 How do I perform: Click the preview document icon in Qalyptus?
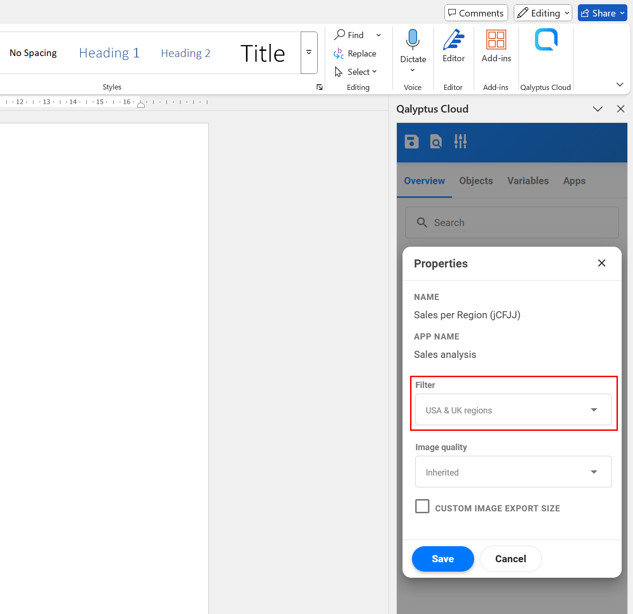click(436, 141)
